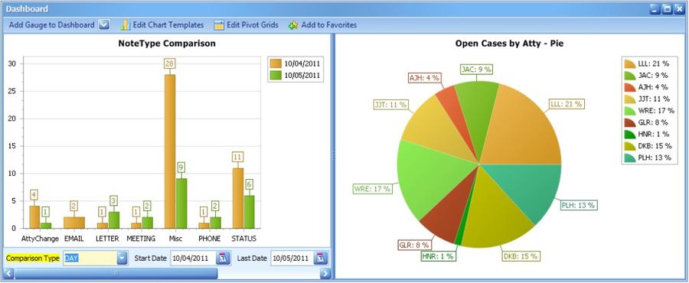Viewport: 689px width, 283px height.
Task: Click the Last Date input field
Action: click(x=292, y=258)
